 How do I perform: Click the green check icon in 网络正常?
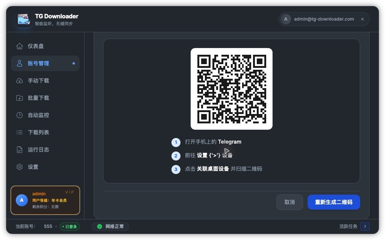(x=99, y=226)
